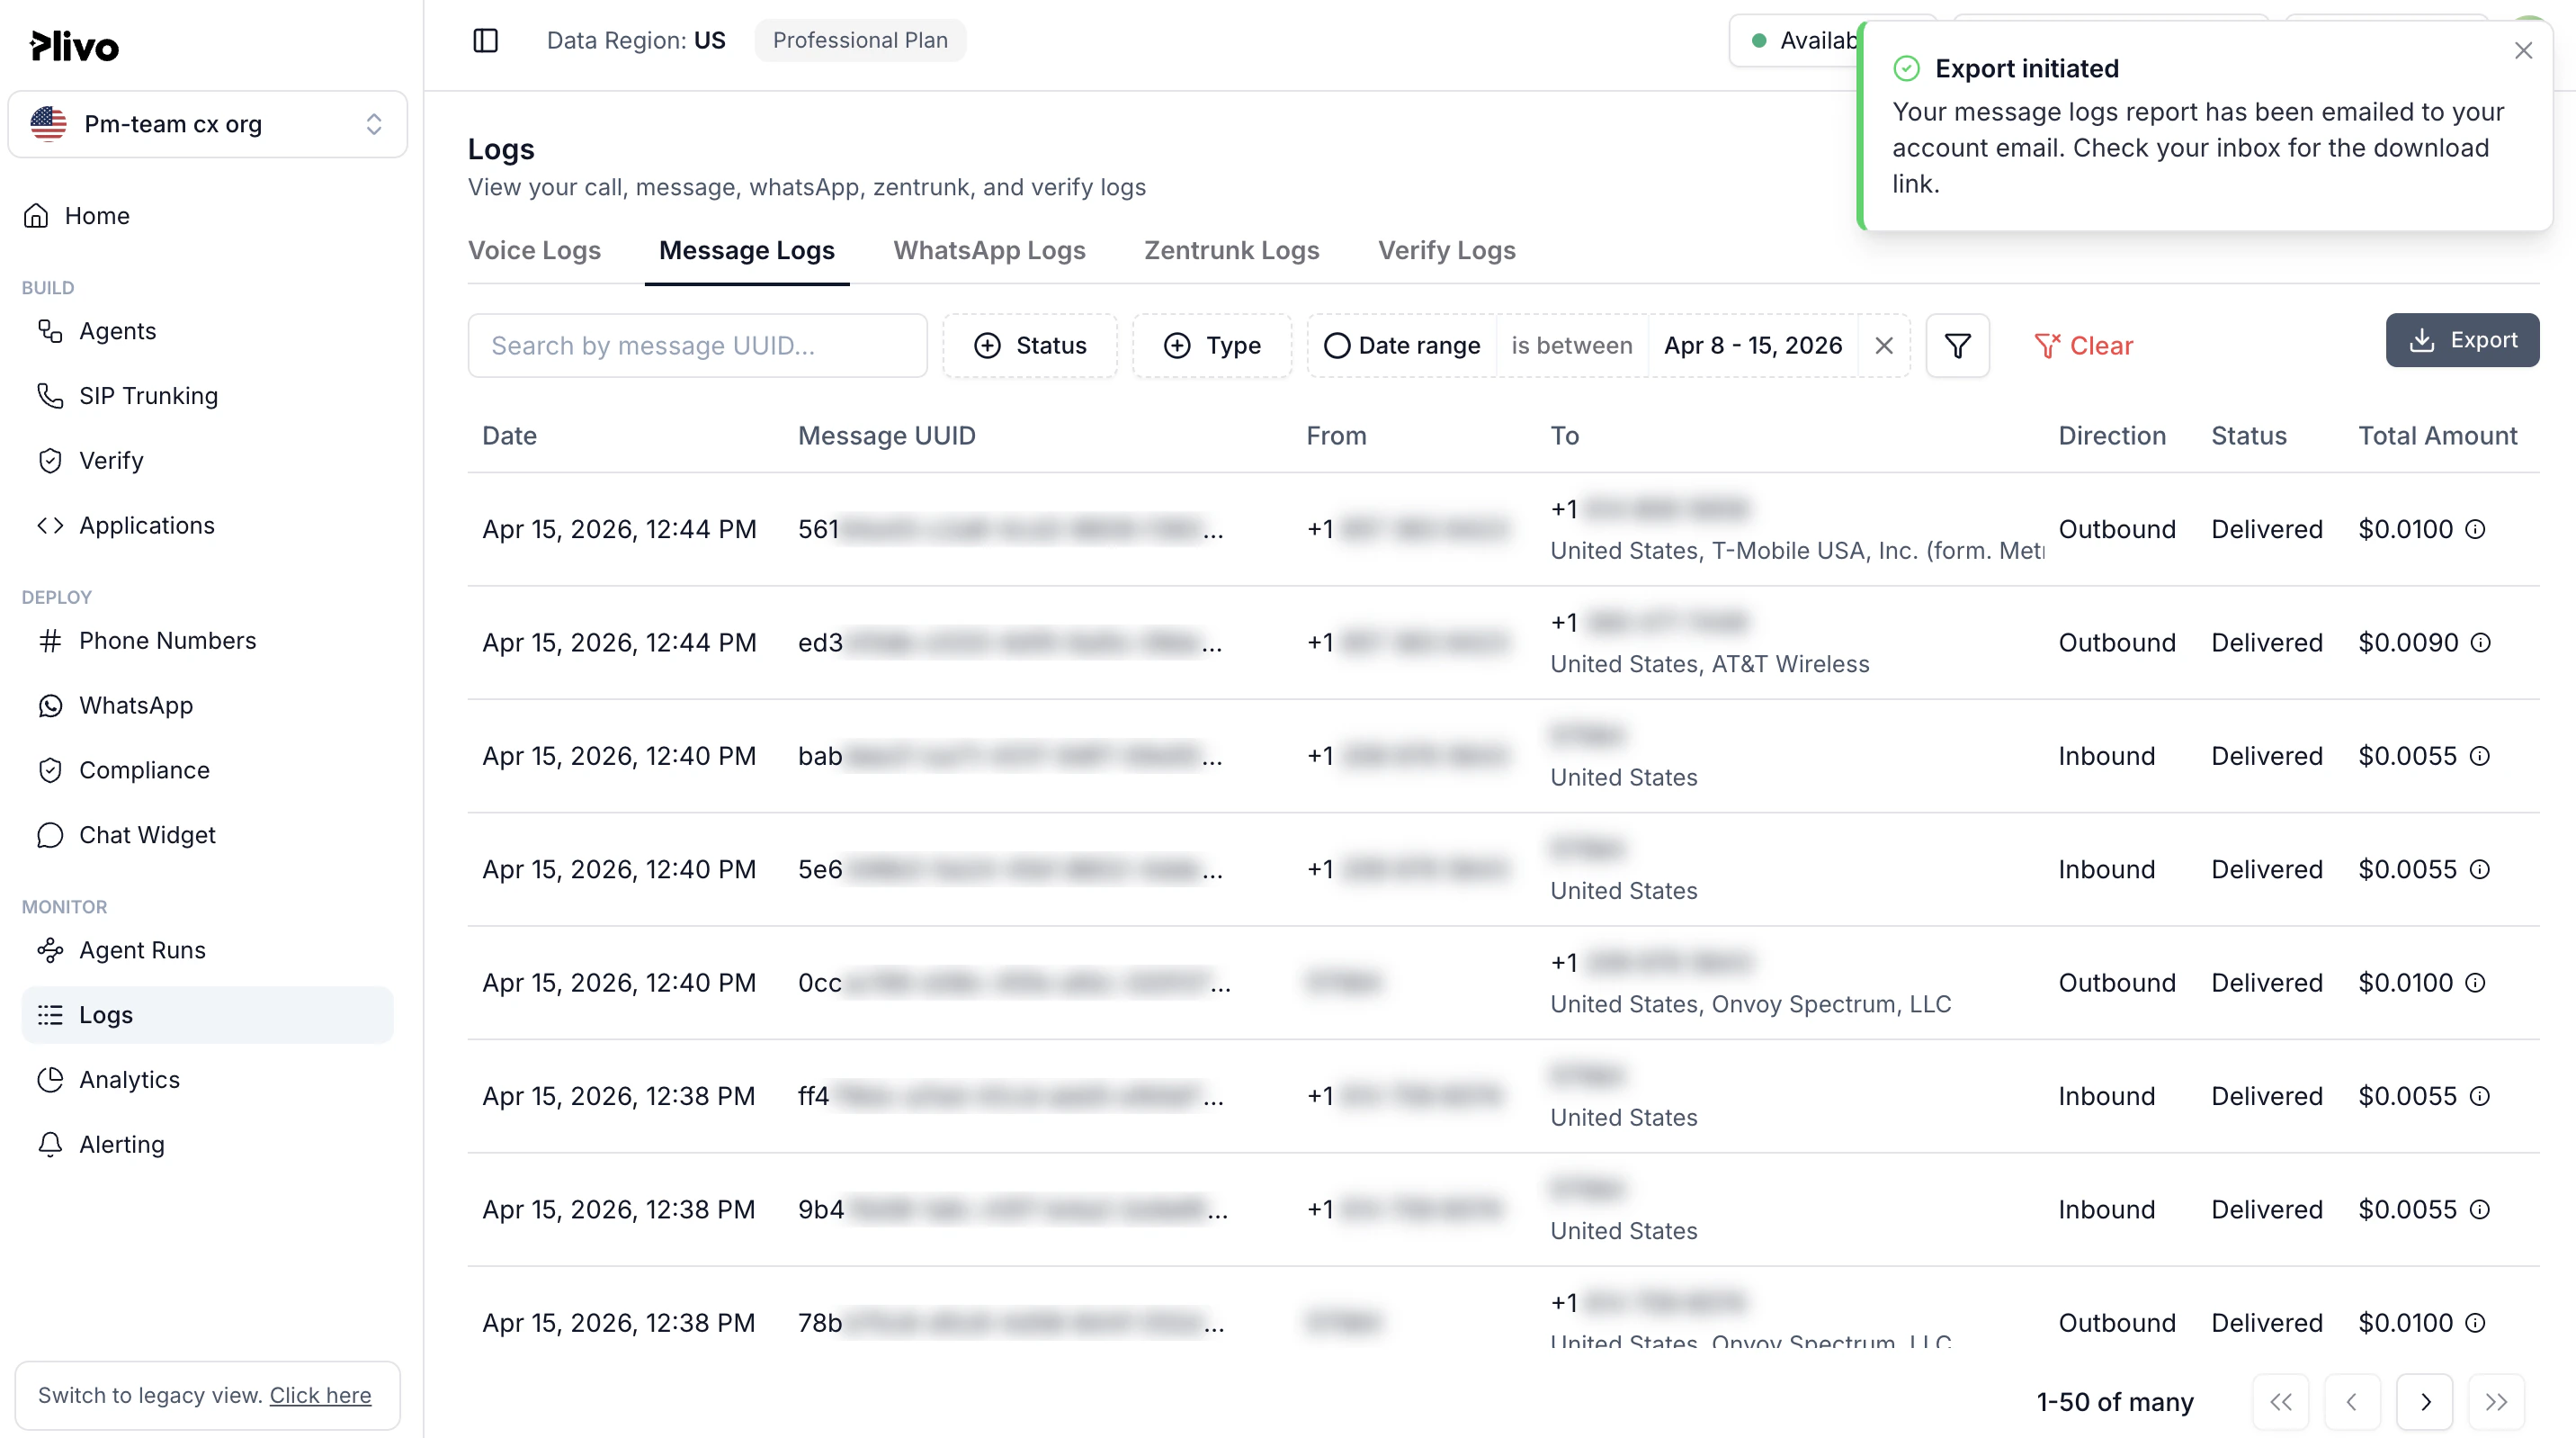The height and width of the screenshot is (1438, 2576).
Task: Remove the date range filter with X
Action: point(1884,346)
